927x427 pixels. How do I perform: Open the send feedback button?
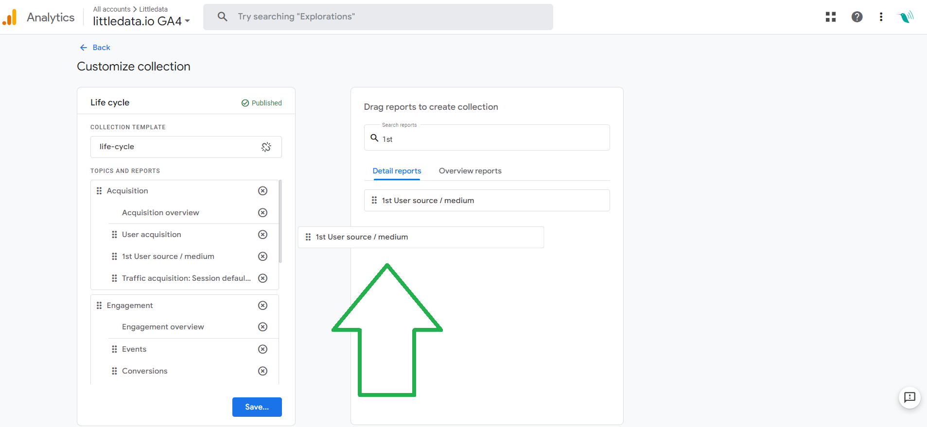(910, 398)
